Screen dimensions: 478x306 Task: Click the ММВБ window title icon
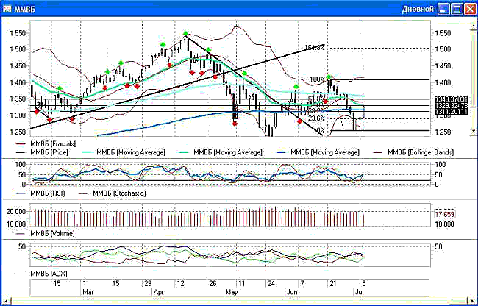7,9
